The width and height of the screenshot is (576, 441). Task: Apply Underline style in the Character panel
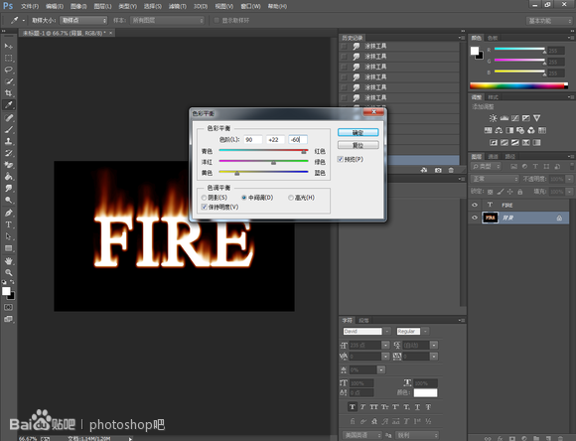pyautogui.click(x=417, y=407)
